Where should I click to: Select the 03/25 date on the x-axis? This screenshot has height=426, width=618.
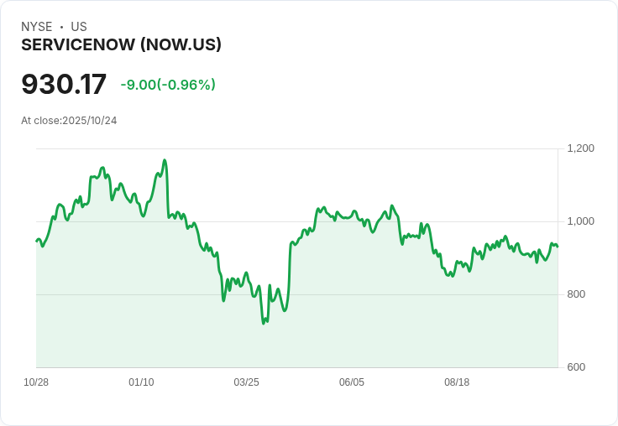(246, 382)
